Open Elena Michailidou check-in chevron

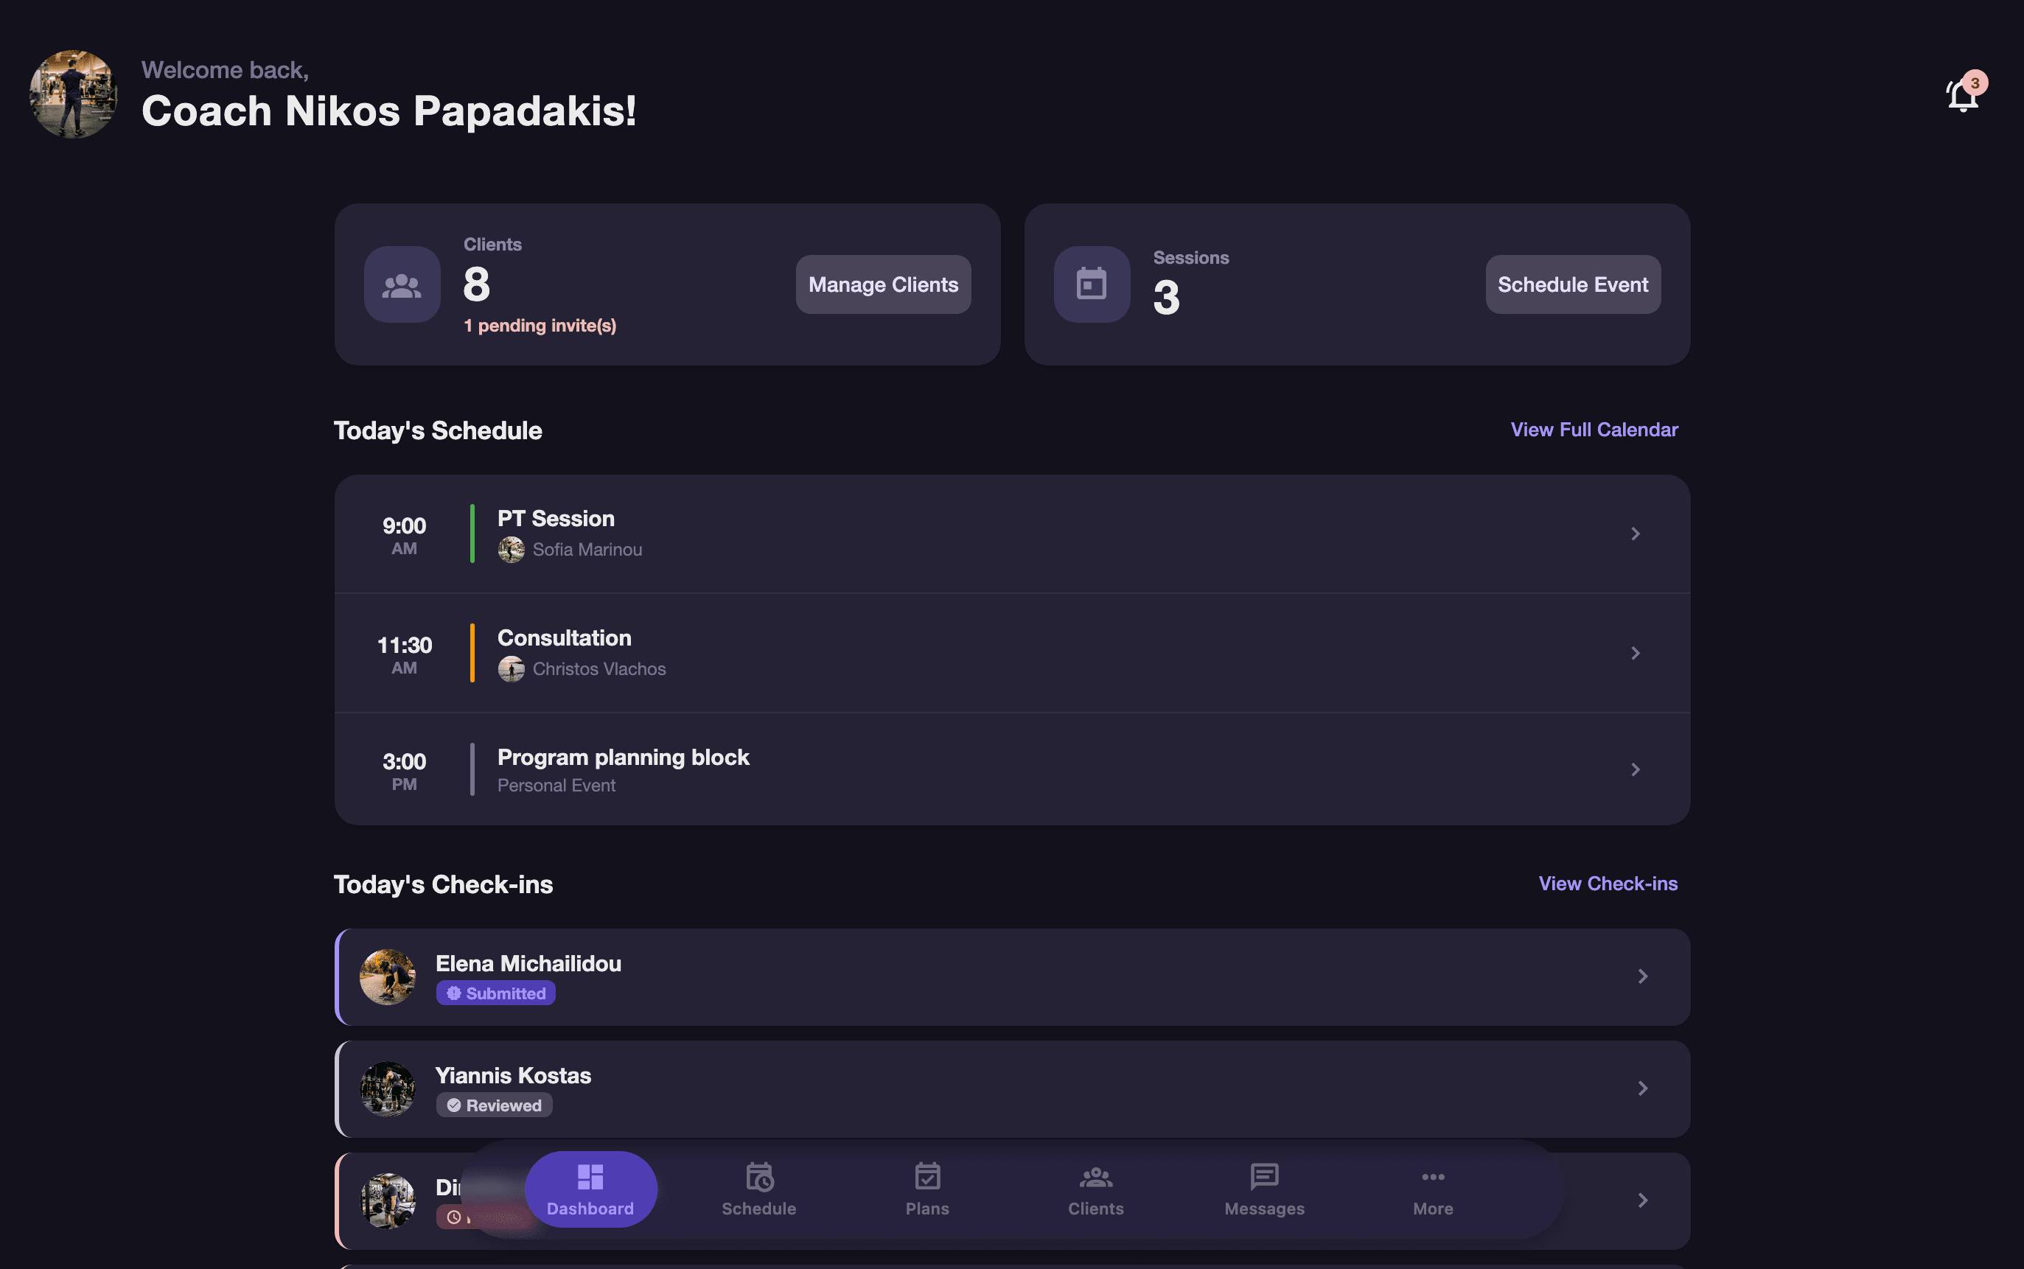[1643, 976]
